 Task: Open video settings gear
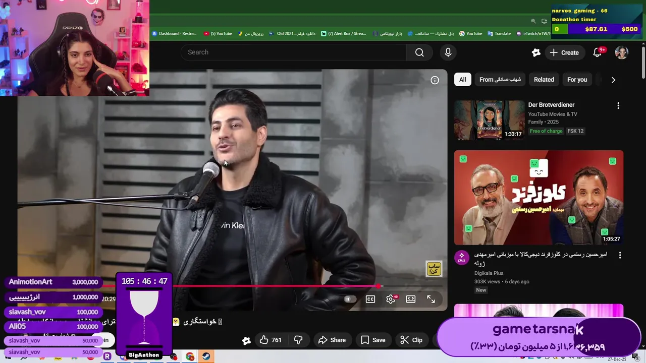click(391, 299)
